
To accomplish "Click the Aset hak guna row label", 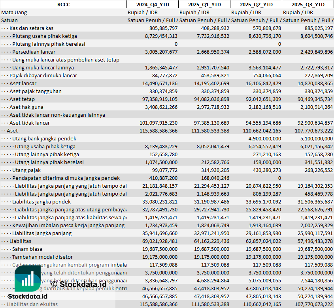I will [26, 107].
